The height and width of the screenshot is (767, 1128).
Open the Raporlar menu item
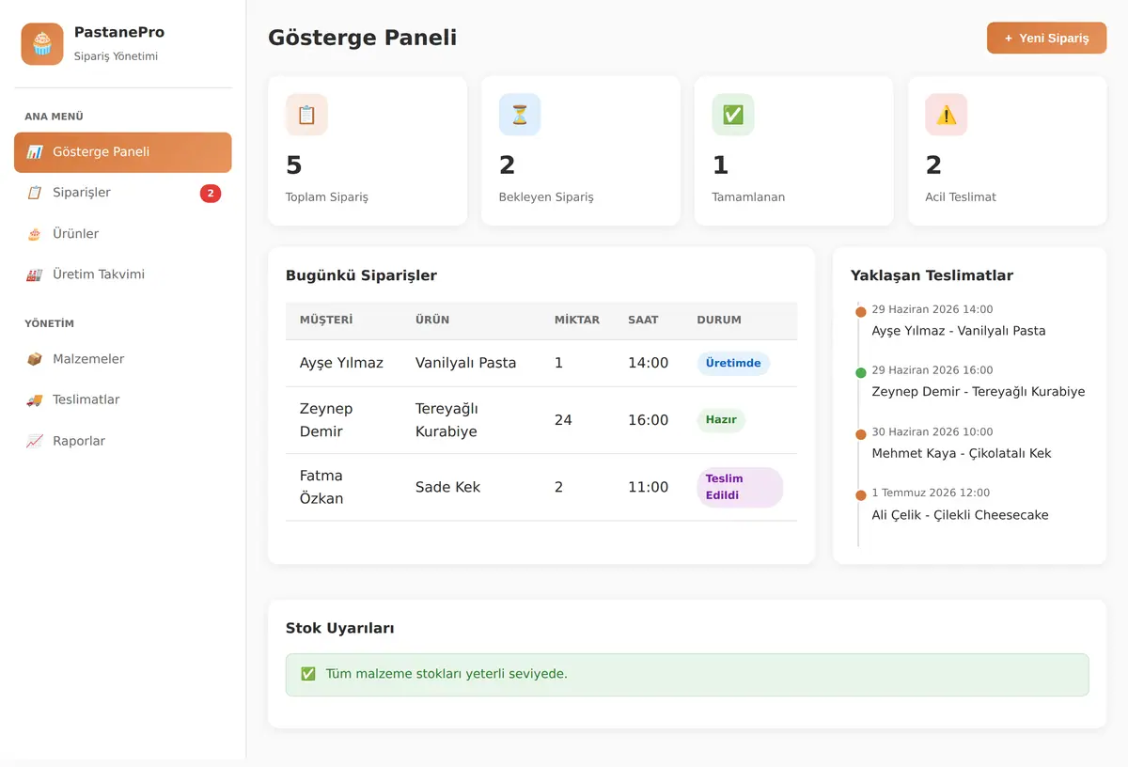point(123,441)
